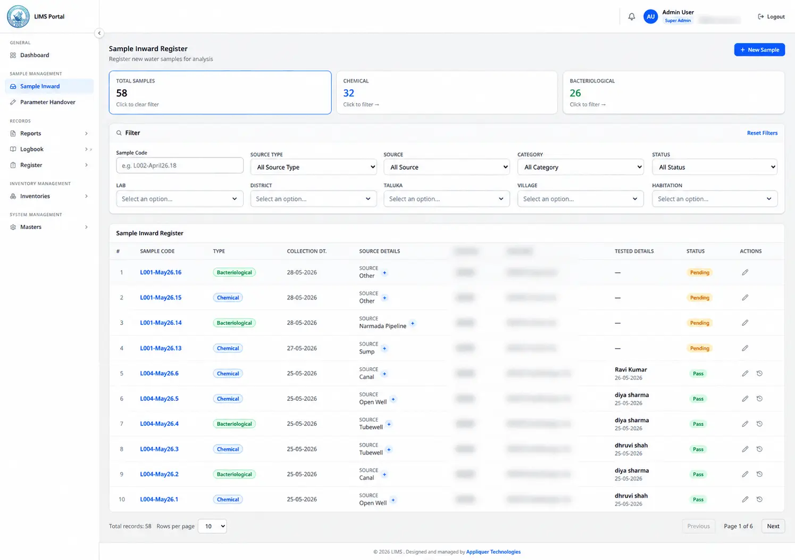Open the Village select dropdown
Viewport: 795px width, 560px height.
click(x=581, y=199)
